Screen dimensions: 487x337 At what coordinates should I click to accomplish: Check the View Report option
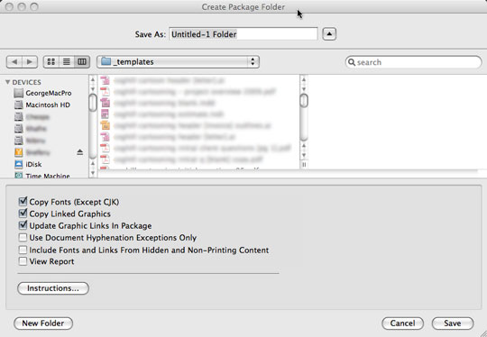pos(23,261)
